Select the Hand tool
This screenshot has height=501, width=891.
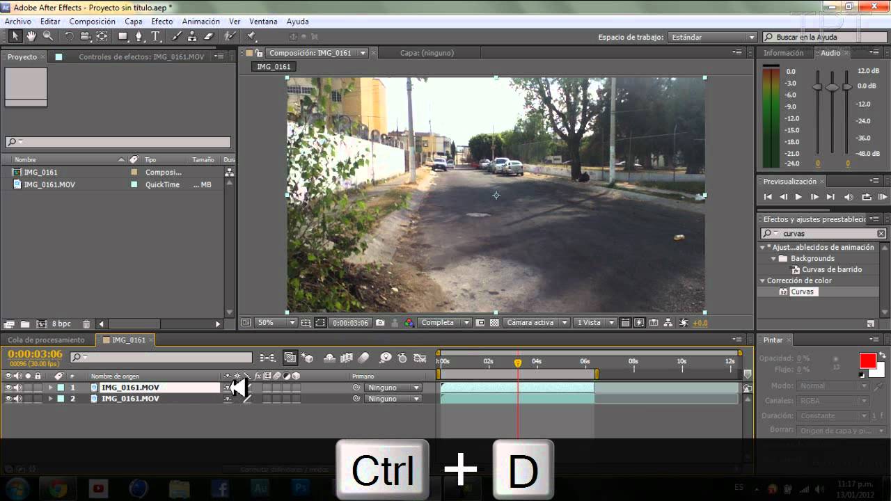(x=31, y=36)
